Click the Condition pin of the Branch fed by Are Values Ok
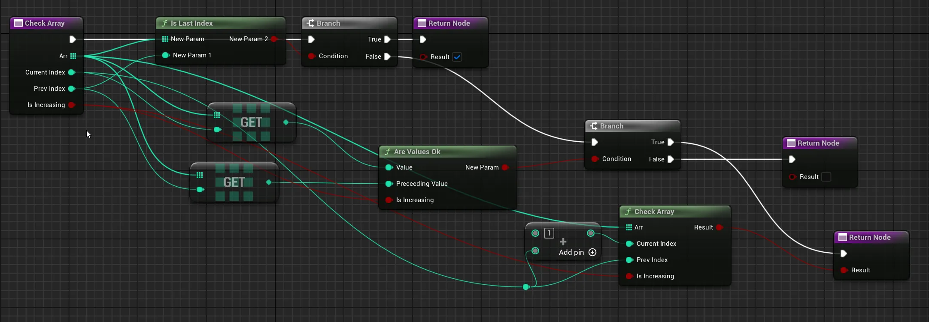929x322 pixels. (595, 159)
